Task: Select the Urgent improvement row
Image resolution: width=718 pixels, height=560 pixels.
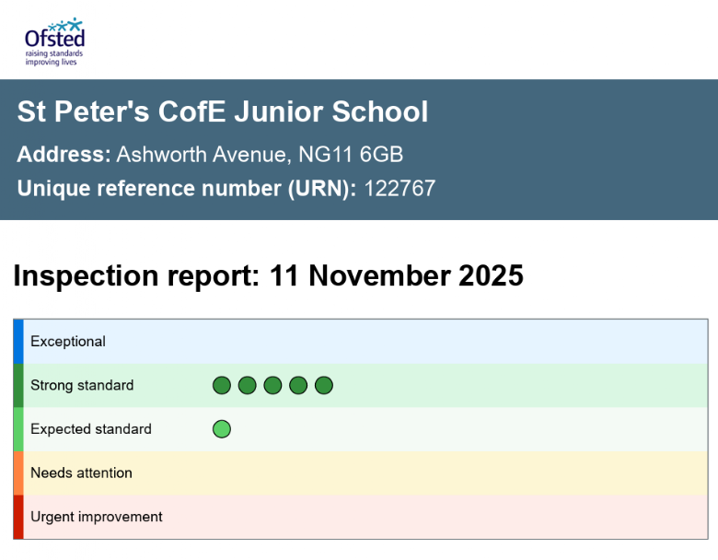Action: 361,517
